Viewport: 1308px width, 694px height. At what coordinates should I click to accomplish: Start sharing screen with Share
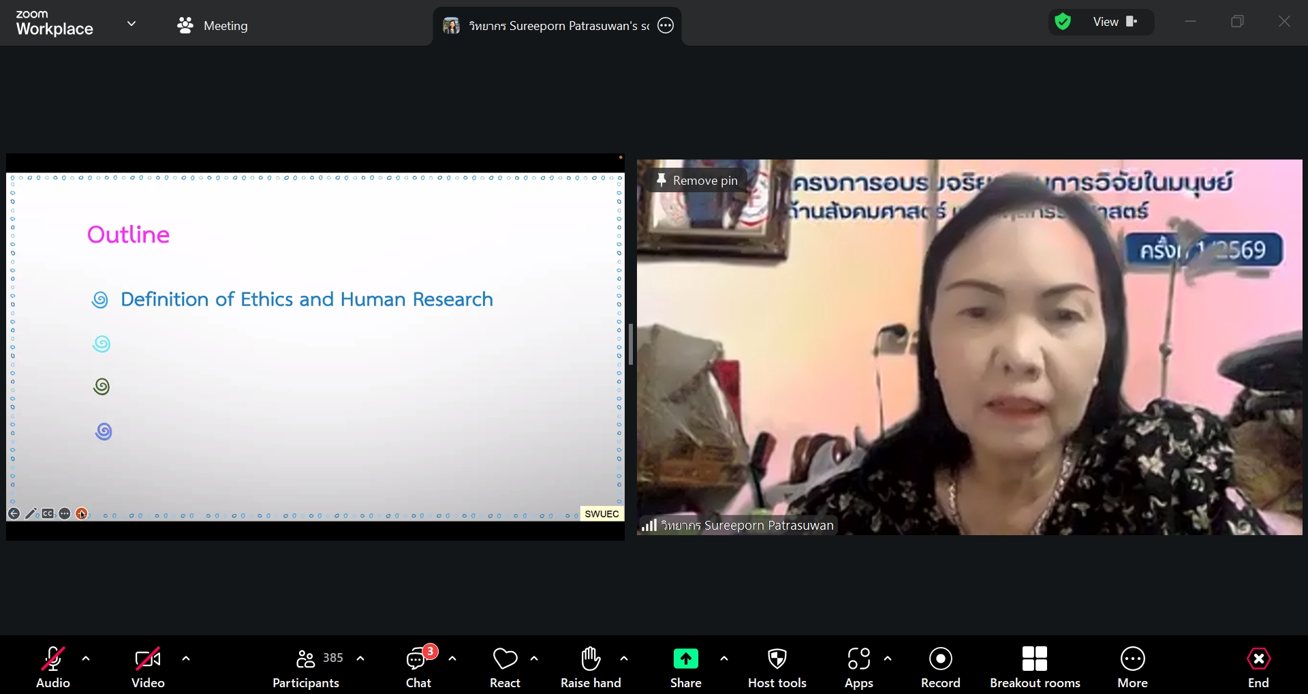click(685, 667)
